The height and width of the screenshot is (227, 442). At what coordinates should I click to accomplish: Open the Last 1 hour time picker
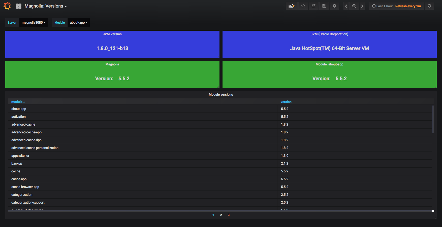click(384, 6)
